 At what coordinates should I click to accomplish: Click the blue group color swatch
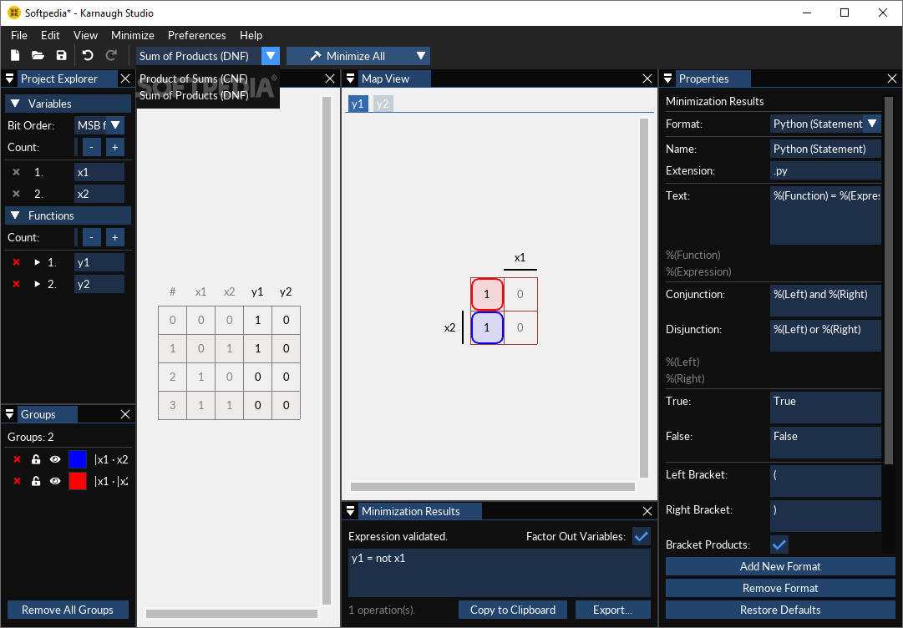pyautogui.click(x=77, y=459)
